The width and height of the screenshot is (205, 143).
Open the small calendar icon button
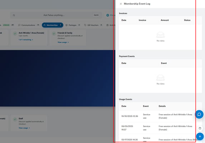[200, 128]
